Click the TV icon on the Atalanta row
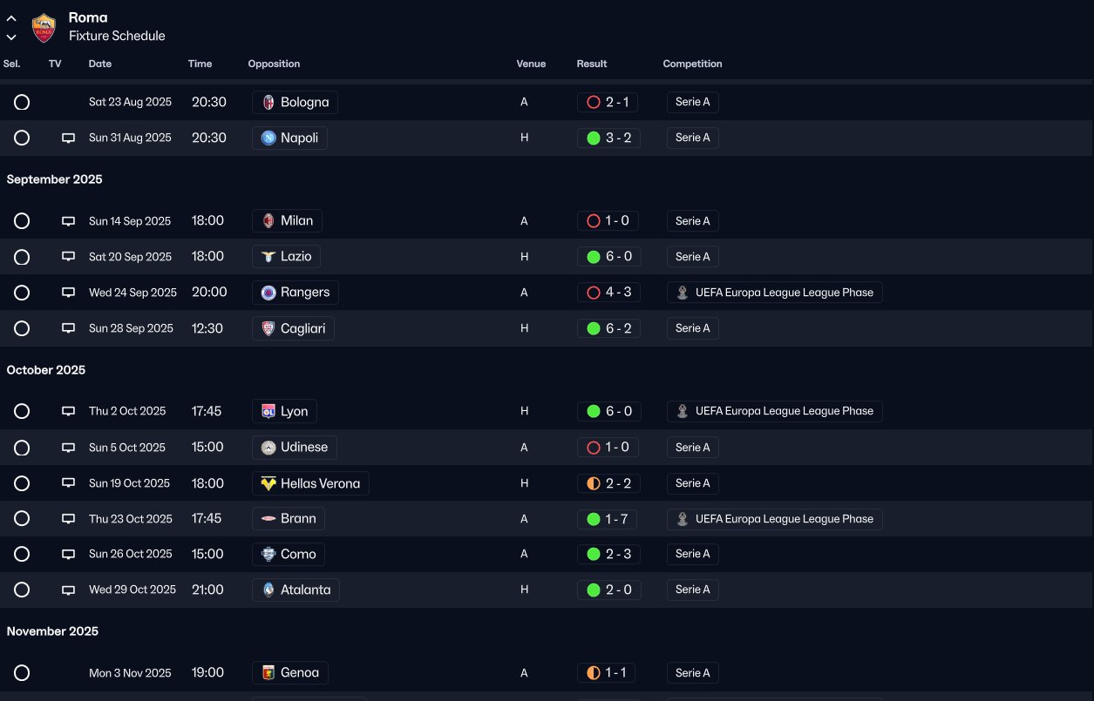1094x701 pixels. [68, 590]
